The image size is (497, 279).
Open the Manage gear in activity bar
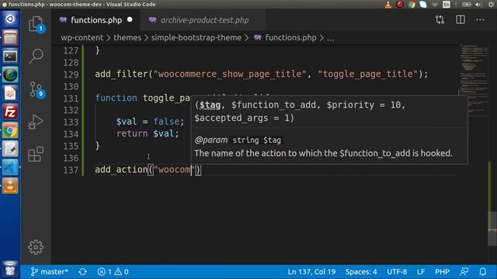36,247
